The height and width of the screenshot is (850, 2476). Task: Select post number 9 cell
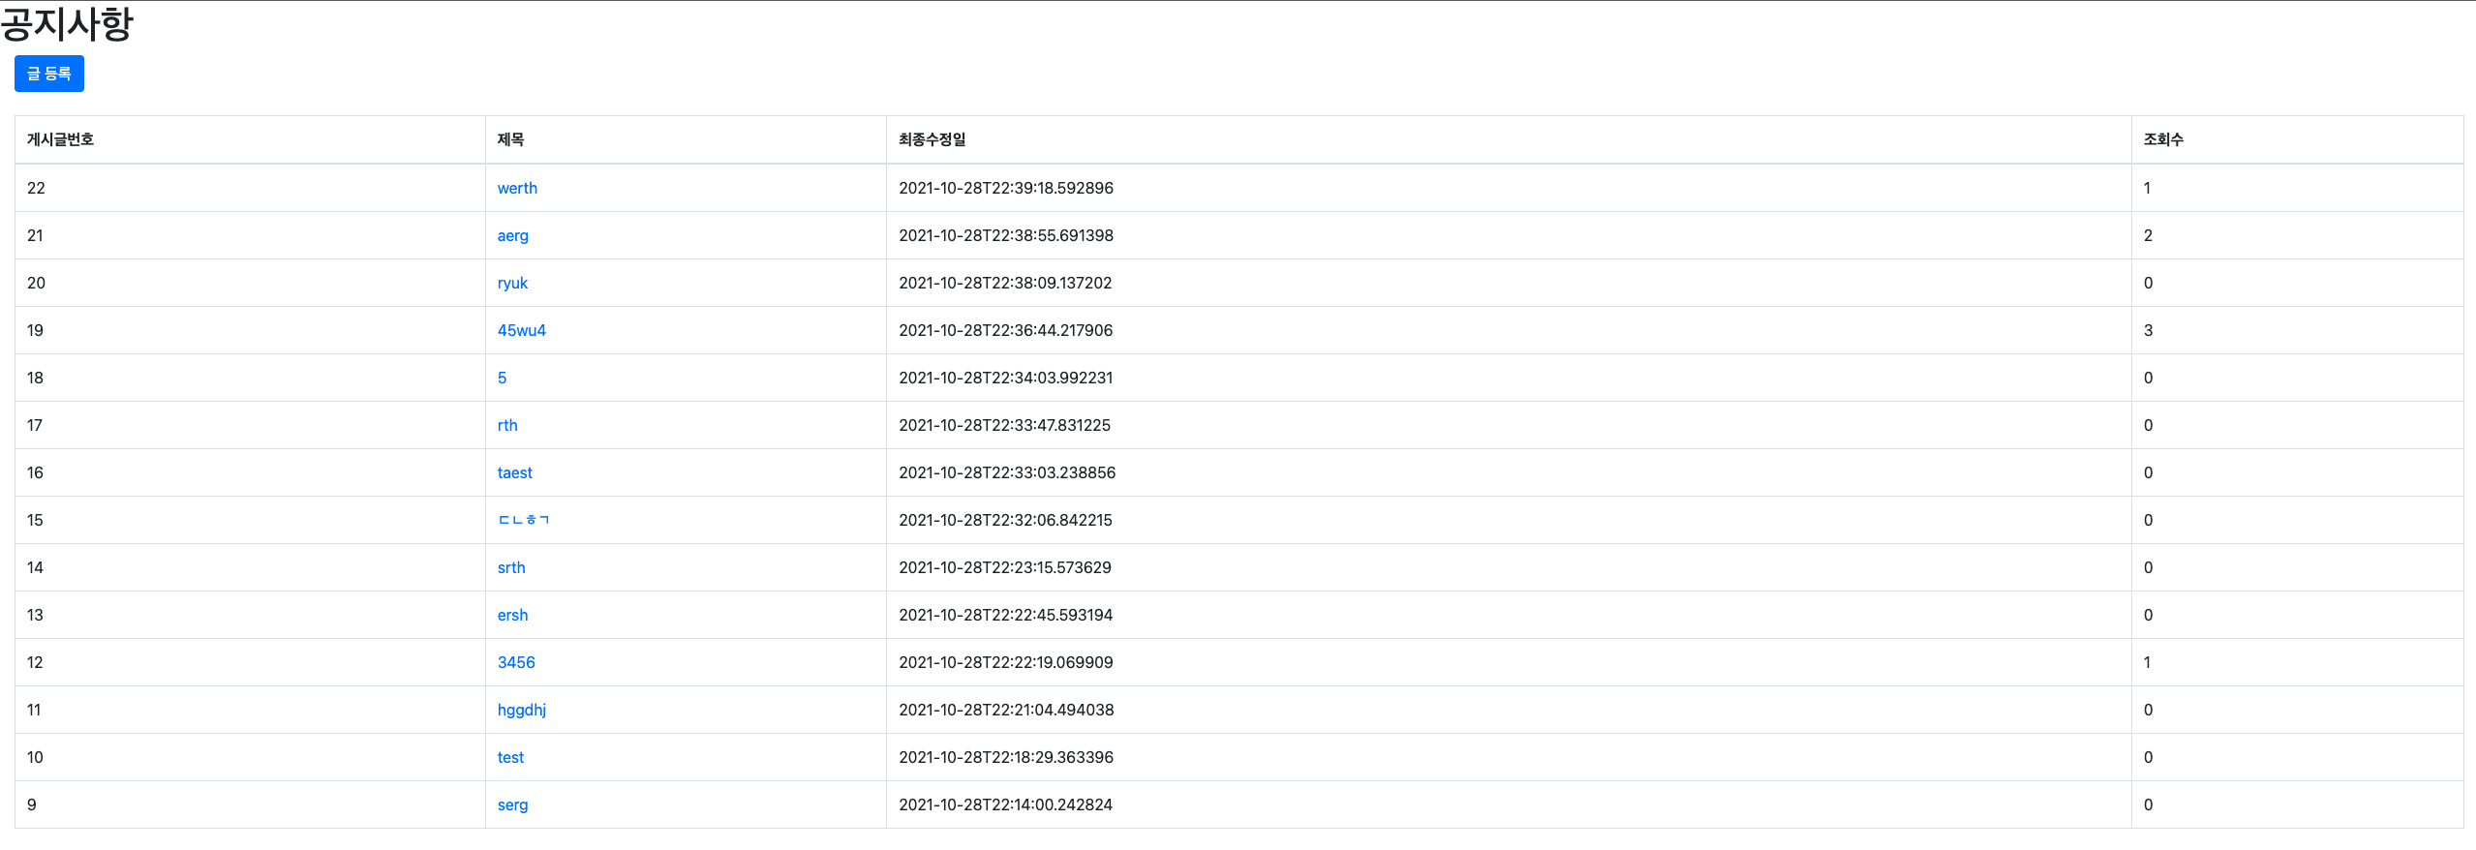coord(250,804)
